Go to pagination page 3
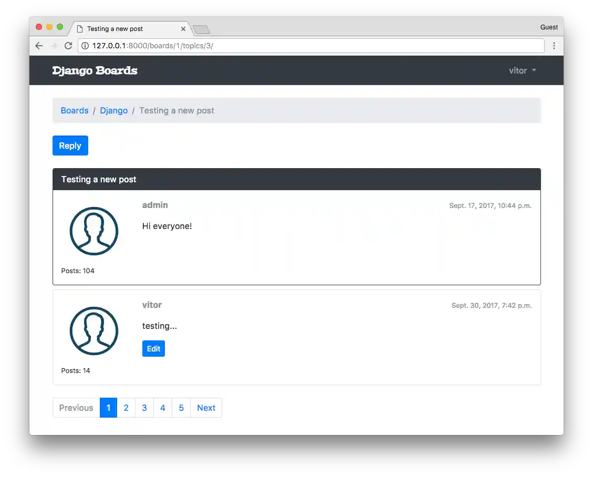593x477 pixels. click(144, 408)
